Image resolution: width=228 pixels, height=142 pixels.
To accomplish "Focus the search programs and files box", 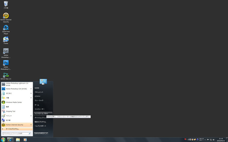I will pos(17,134).
